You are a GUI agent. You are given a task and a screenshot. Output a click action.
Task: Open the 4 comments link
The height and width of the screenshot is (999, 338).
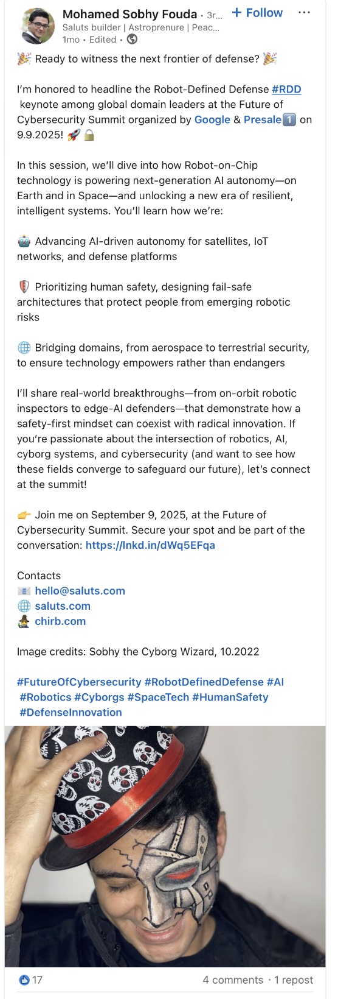[233, 980]
